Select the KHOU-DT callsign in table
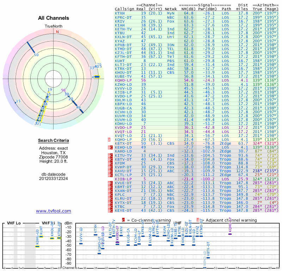282x271 pixels. [x=123, y=72]
